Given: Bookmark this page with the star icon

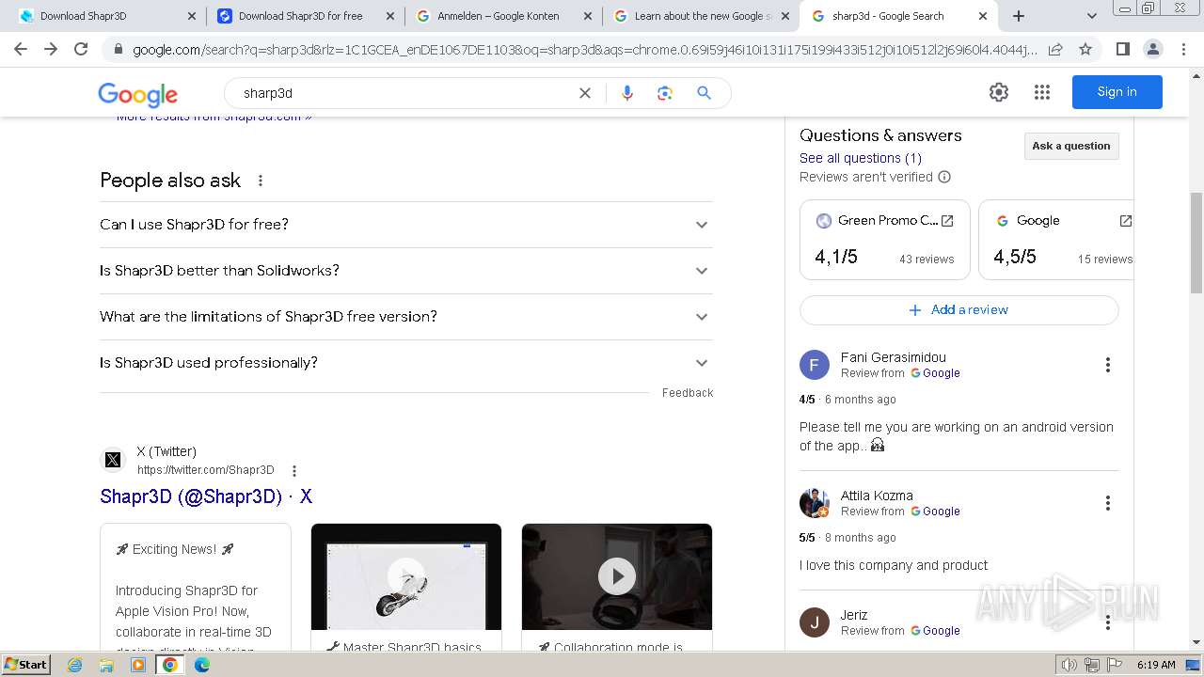Looking at the screenshot, I should tap(1085, 49).
